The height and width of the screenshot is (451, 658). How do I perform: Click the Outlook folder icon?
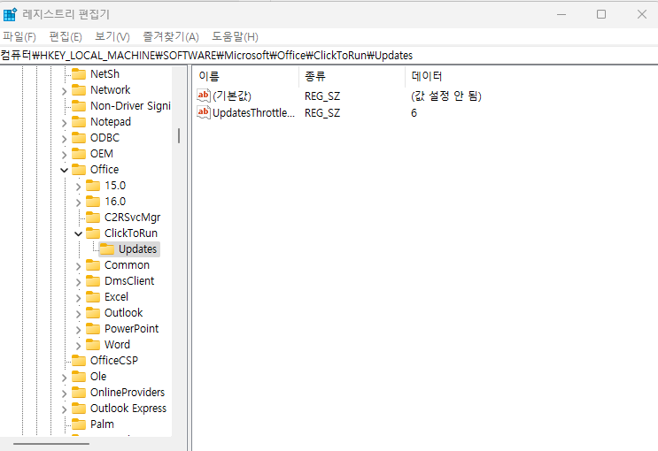coord(93,313)
